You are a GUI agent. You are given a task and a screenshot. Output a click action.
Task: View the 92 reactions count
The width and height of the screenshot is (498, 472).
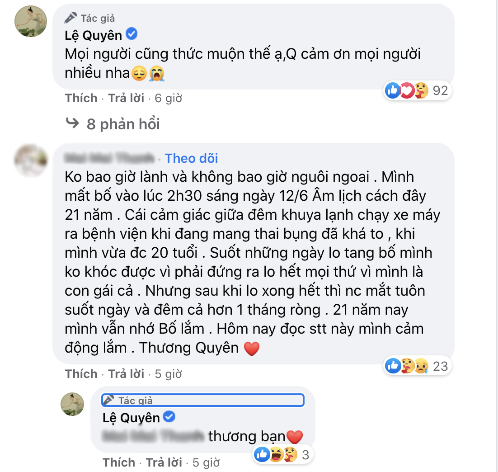coord(440,90)
